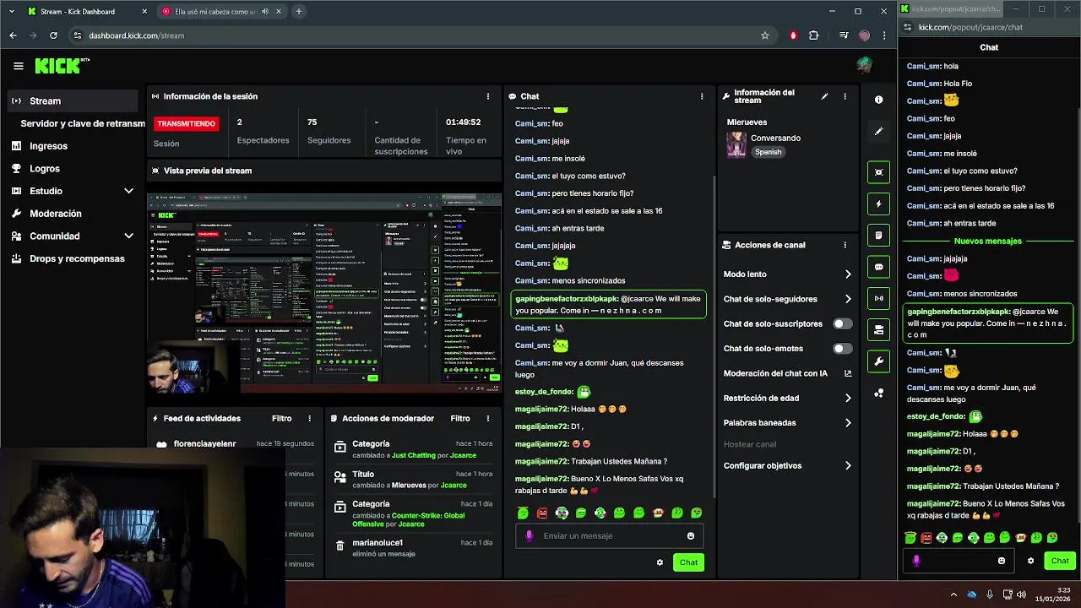Select the red angry emote in dashboard chat

542,513
